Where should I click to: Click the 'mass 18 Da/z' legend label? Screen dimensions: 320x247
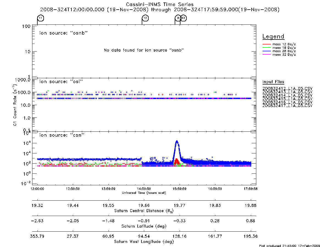coord(284,48)
